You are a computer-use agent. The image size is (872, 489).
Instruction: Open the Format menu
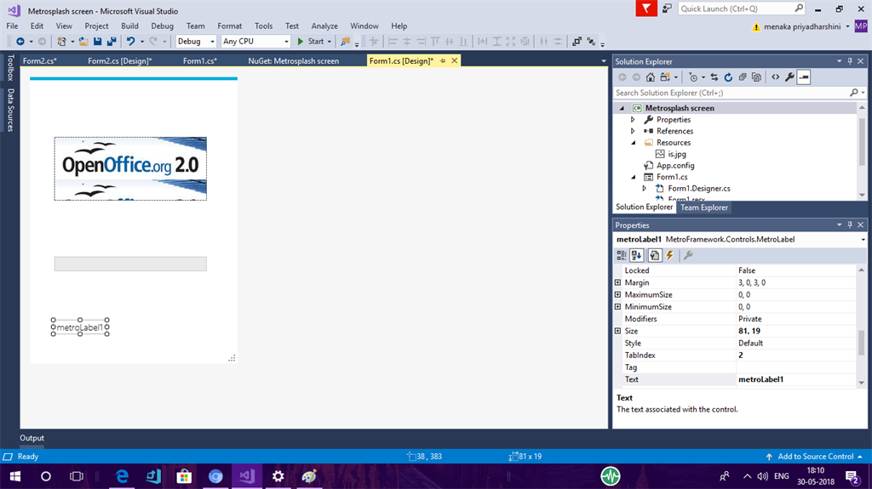[230, 26]
